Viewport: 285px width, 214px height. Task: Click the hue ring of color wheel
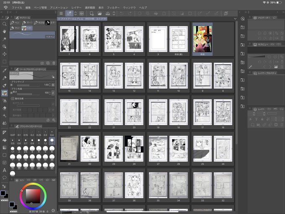[33, 184]
